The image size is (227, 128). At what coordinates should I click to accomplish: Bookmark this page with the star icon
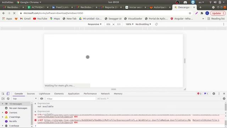[190, 13]
